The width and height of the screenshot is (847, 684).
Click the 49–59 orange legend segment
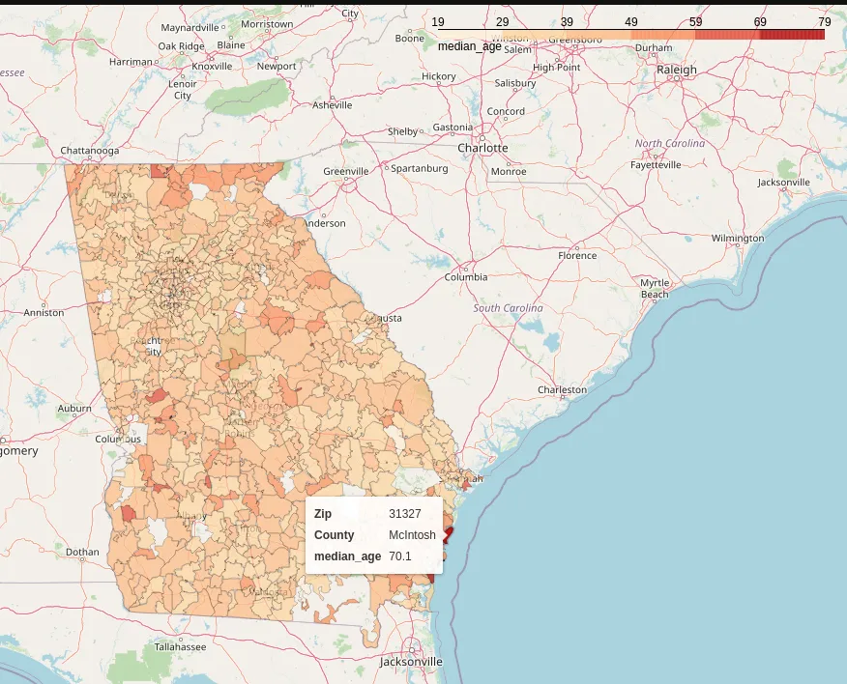662,35
